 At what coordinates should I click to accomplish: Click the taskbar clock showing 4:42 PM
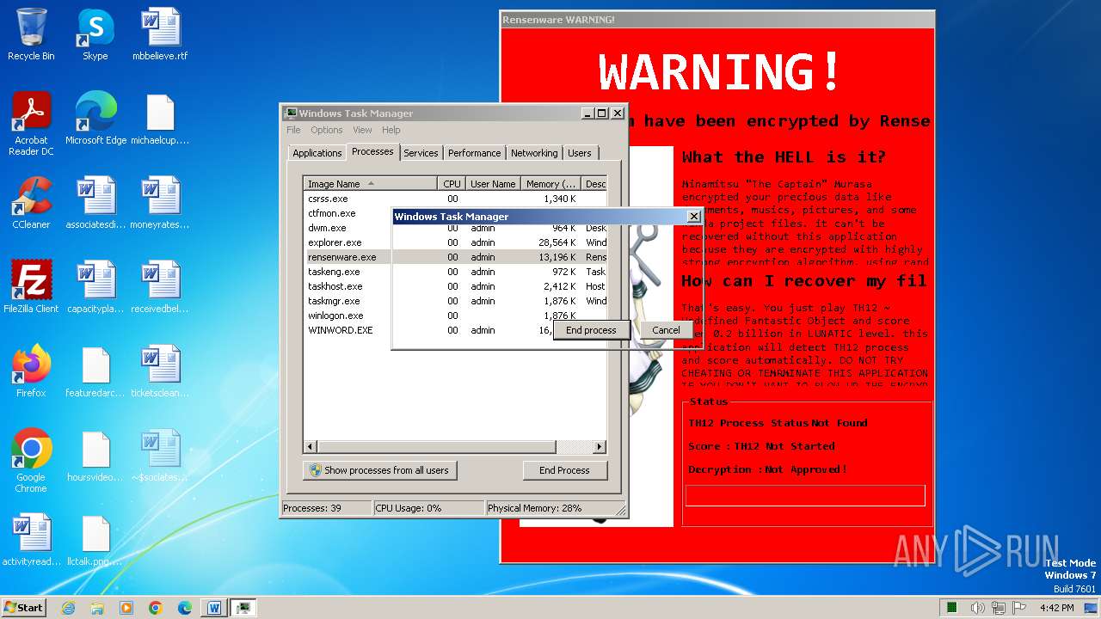(x=1056, y=608)
